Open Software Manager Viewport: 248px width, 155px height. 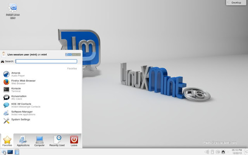(x=40, y=113)
